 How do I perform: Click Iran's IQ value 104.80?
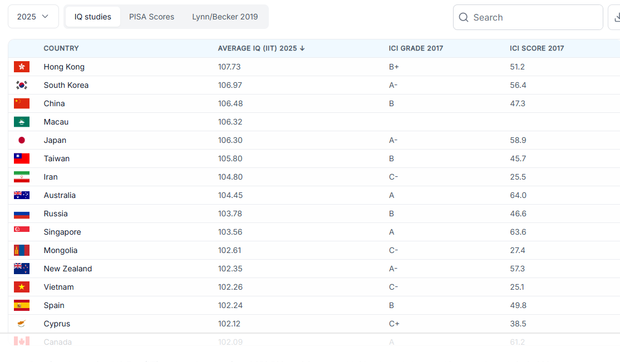(230, 177)
